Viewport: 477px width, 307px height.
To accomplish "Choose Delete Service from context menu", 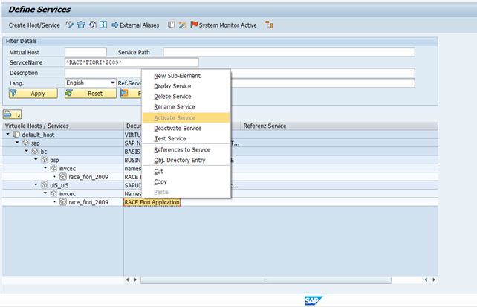I will click(172, 97).
